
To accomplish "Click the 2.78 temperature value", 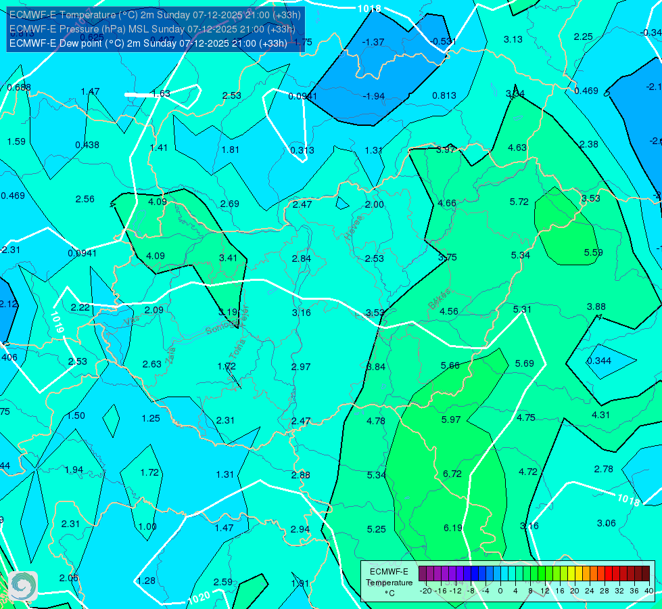I will (x=603, y=469).
